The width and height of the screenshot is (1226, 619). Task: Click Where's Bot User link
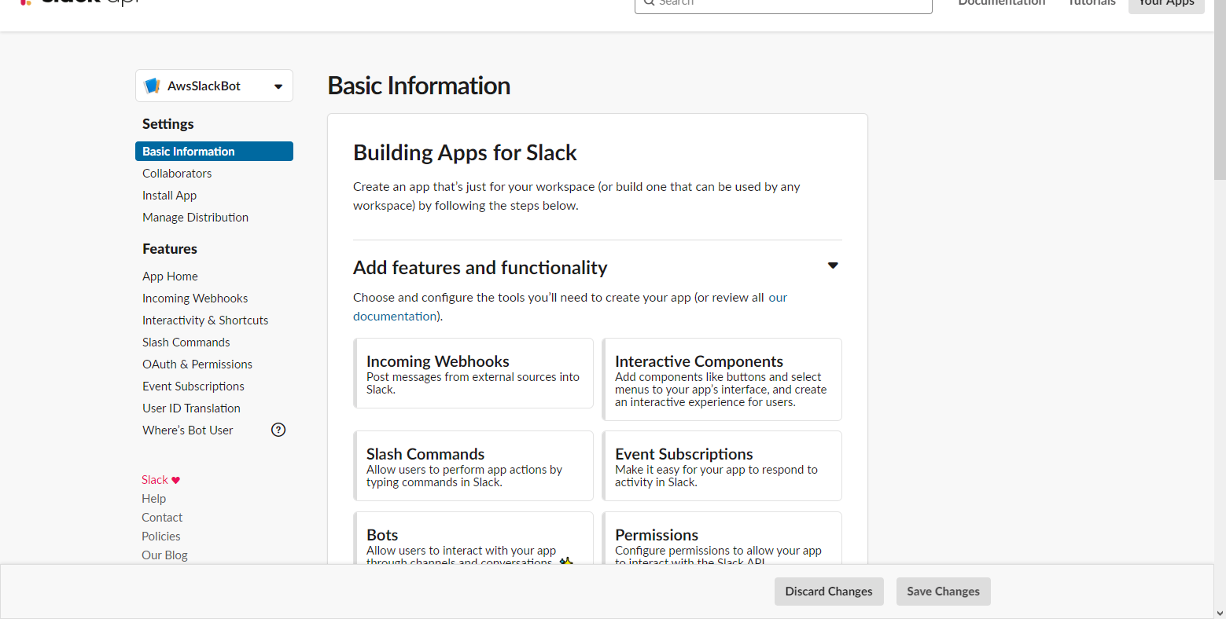tap(188, 430)
